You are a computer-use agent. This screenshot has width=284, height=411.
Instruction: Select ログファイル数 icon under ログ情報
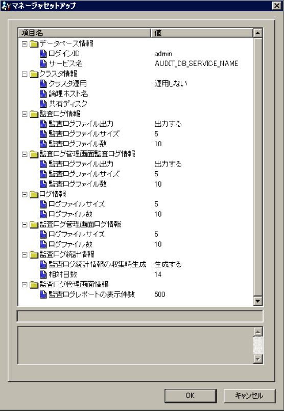point(43,214)
